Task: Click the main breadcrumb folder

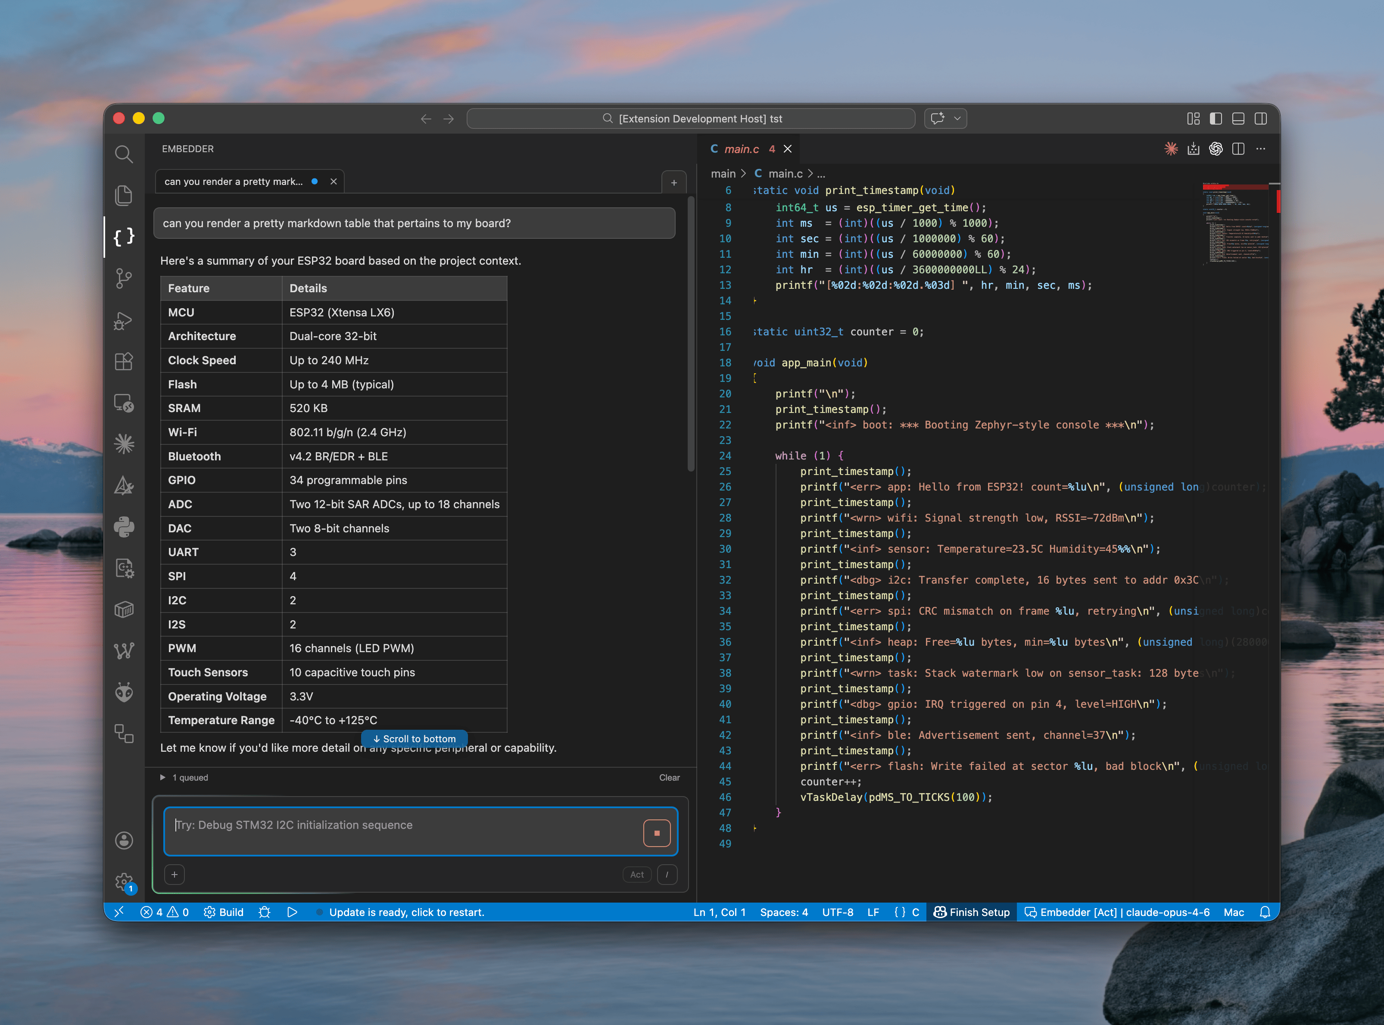Action: [723, 174]
